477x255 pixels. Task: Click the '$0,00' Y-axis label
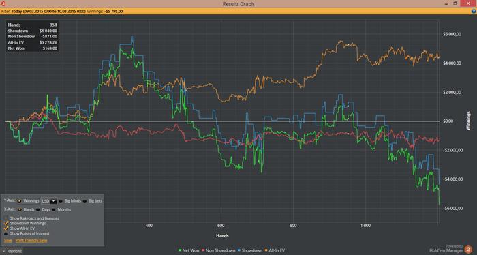[x=448, y=121]
